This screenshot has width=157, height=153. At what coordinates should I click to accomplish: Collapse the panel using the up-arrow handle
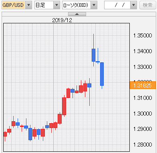click(x=77, y=14)
